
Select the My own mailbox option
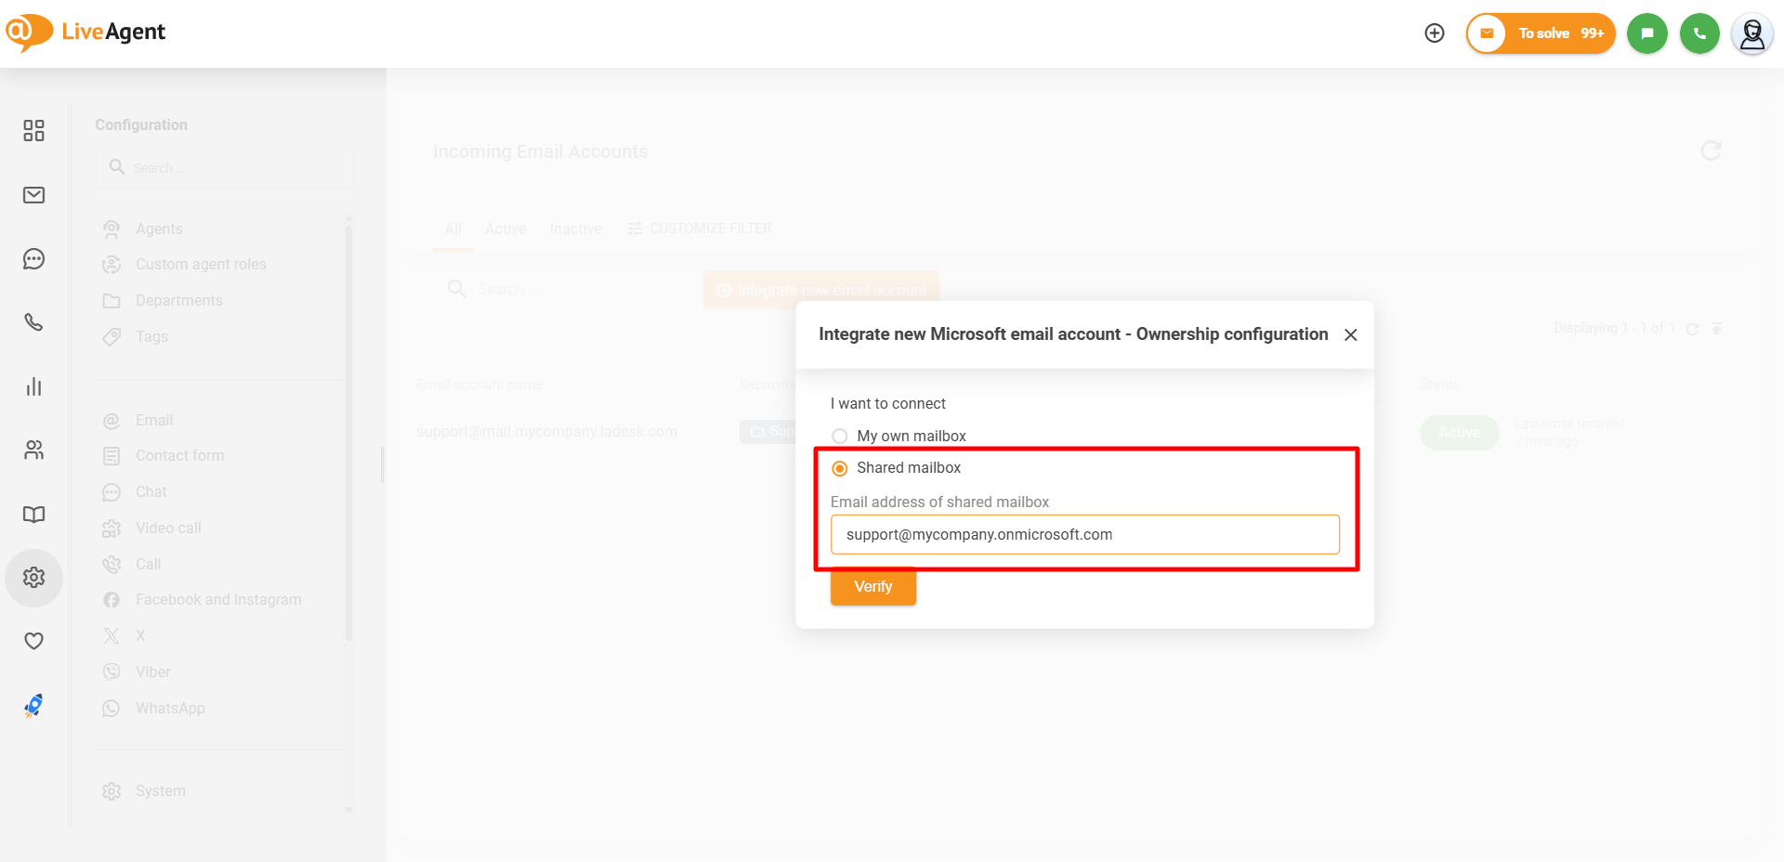tap(840, 437)
